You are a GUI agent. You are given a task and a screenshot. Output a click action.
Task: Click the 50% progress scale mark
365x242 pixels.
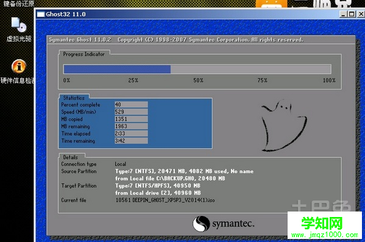point(198,80)
